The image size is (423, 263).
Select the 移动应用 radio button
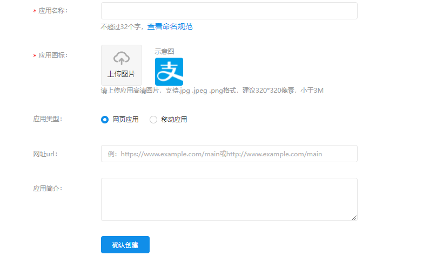pos(153,120)
